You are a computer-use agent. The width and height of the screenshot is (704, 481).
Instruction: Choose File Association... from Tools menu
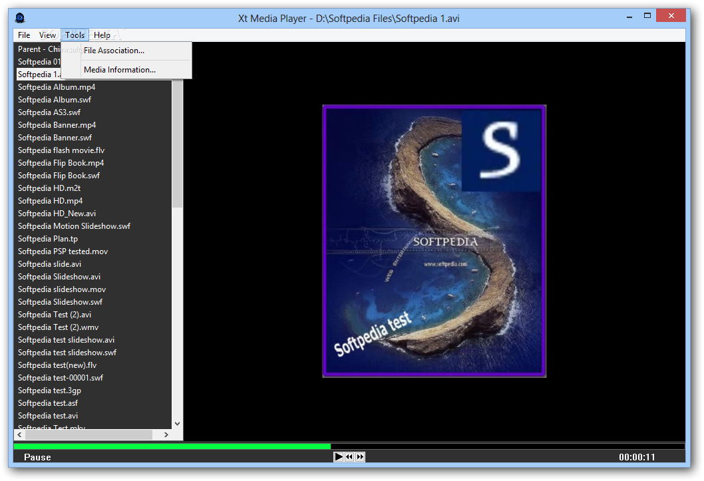tap(126, 51)
